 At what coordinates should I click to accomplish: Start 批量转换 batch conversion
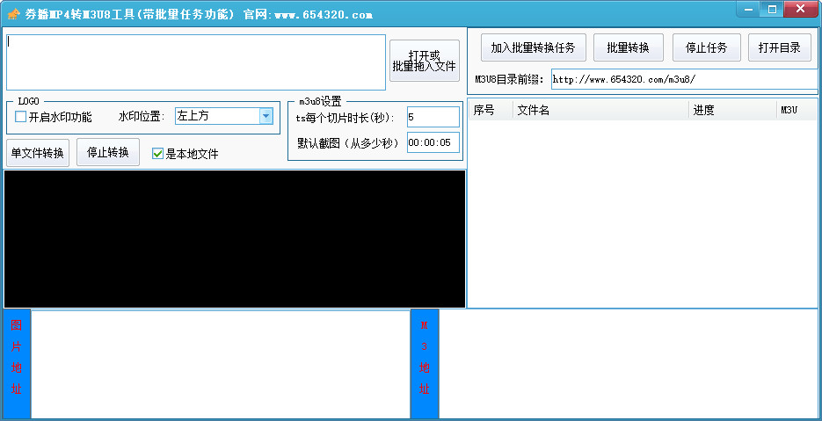(628, 47)
